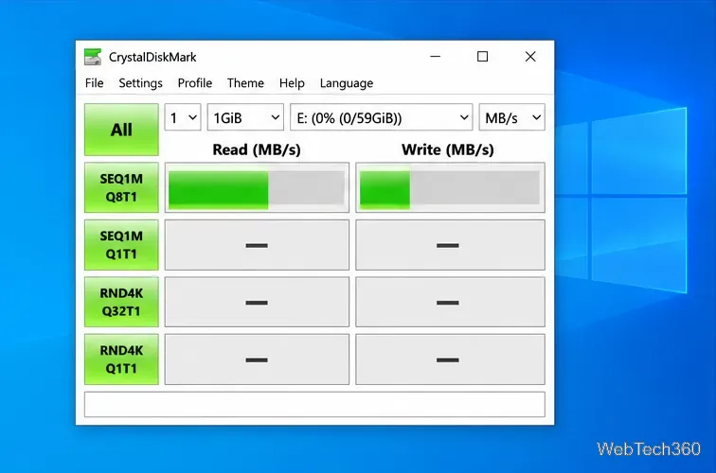Run the SEQ1M Q1T1 test
This screenshot has width=716, height=473.
tap(121, 245)
